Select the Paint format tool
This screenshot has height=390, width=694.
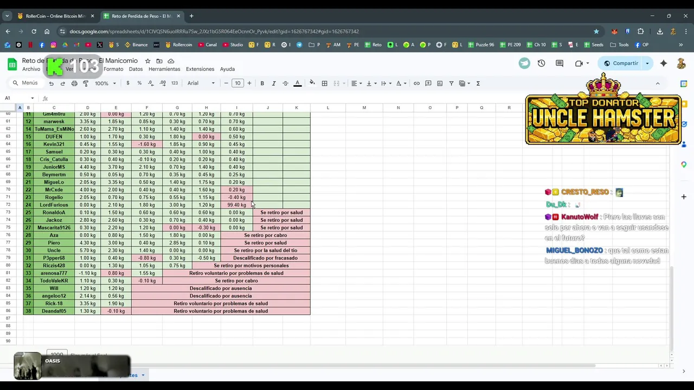(86, 83)
